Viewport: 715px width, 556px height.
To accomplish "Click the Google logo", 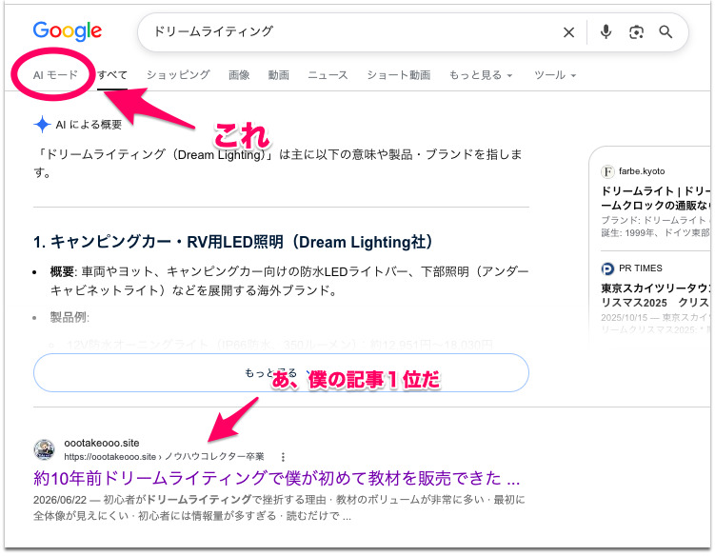I will tap(68, 31).
